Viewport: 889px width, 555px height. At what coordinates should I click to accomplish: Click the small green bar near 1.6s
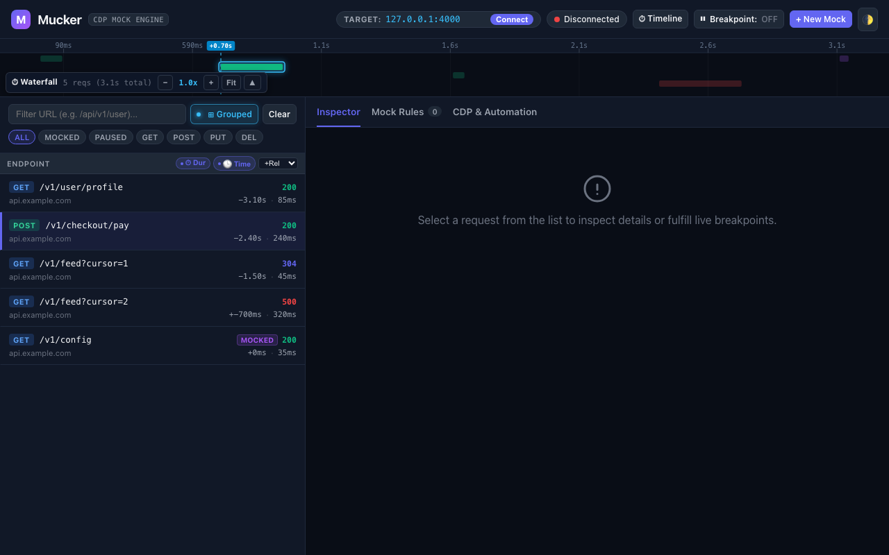pos(458,75)
